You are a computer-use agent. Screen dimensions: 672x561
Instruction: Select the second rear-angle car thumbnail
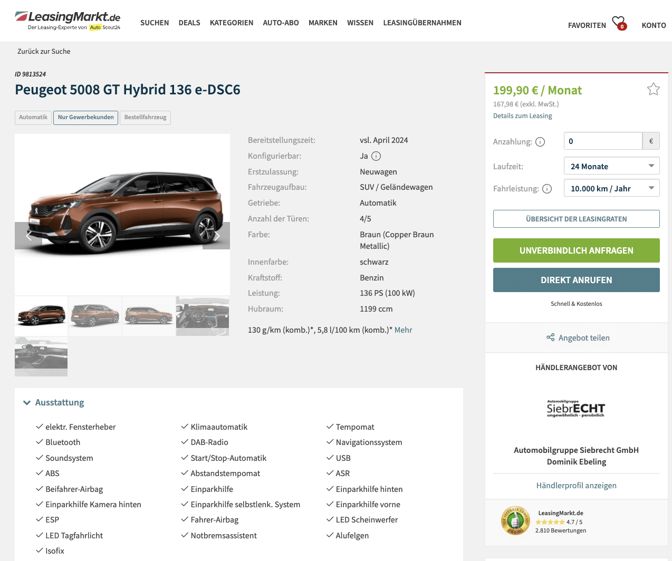pyautogui.click(x=95, y=316)
